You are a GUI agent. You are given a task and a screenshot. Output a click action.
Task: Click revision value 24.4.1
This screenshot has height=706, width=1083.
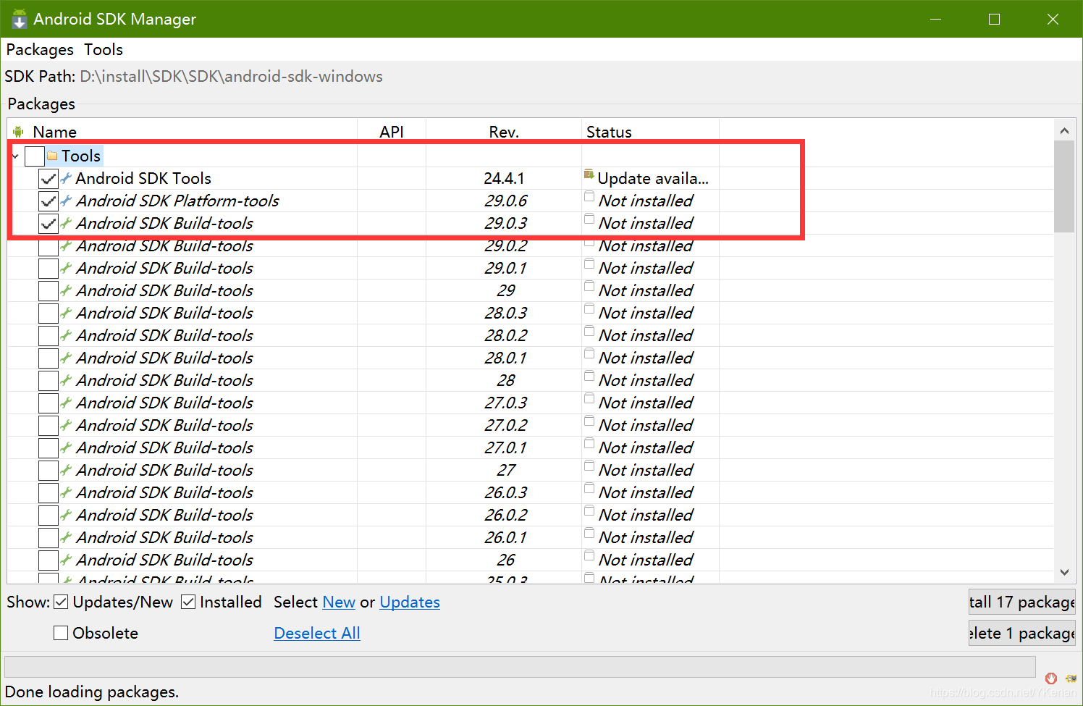[x=505, y=178]
